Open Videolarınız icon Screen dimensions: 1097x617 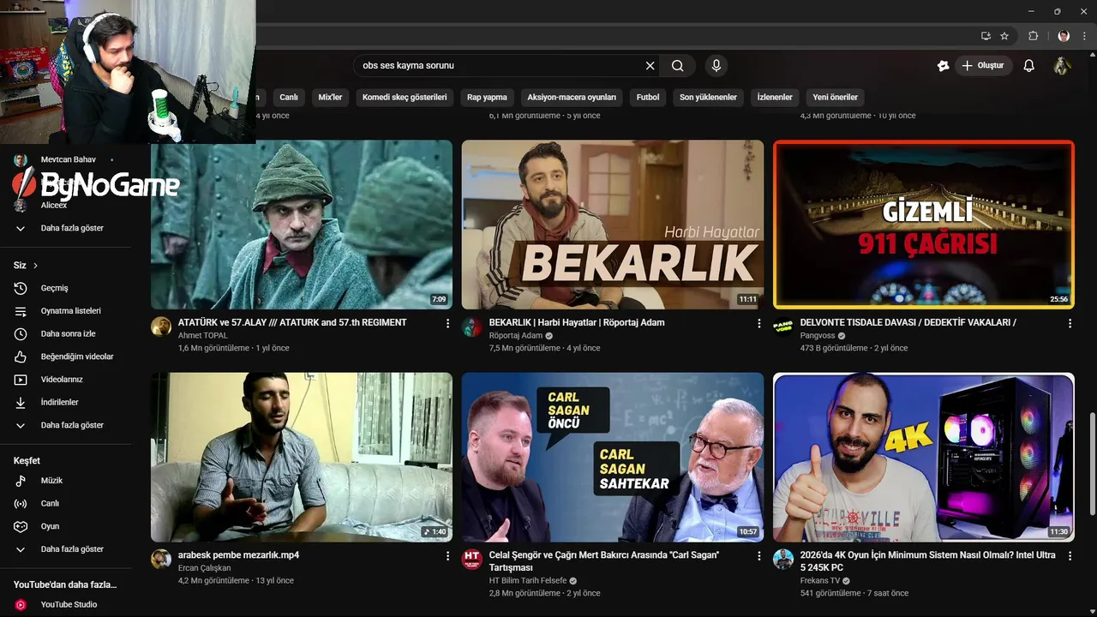(21, 380)
